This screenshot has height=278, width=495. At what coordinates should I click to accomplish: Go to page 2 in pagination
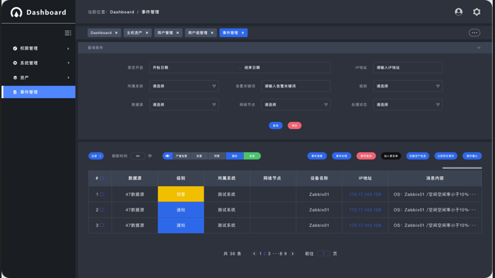pos(265,254)
